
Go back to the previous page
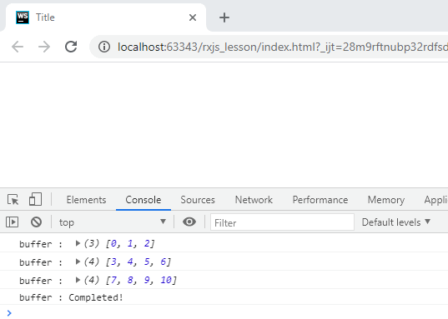tap(18, 47)
